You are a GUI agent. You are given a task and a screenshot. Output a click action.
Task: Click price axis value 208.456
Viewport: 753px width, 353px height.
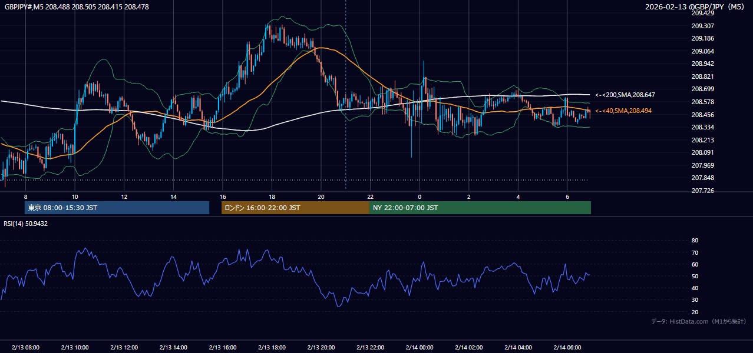(702, 115)
